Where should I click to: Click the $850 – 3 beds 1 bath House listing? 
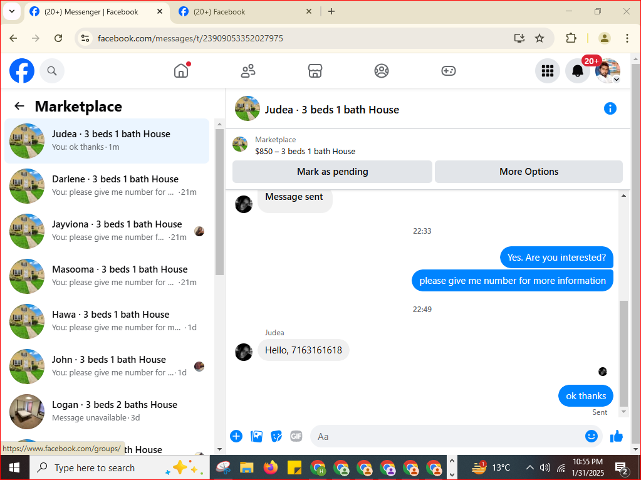(305, 151)
